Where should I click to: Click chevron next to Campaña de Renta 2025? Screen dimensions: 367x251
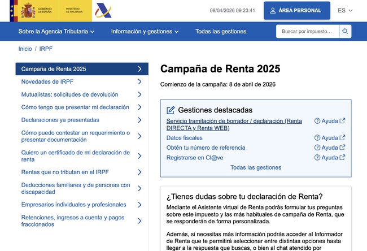139,69
